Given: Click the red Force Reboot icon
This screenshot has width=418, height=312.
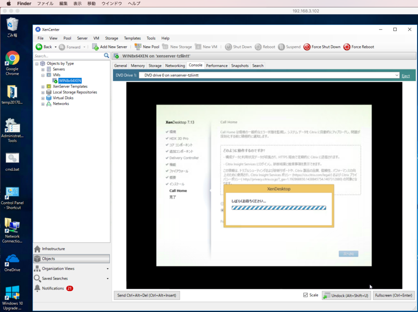Looking at the screenshot, I should click(347, 47).
